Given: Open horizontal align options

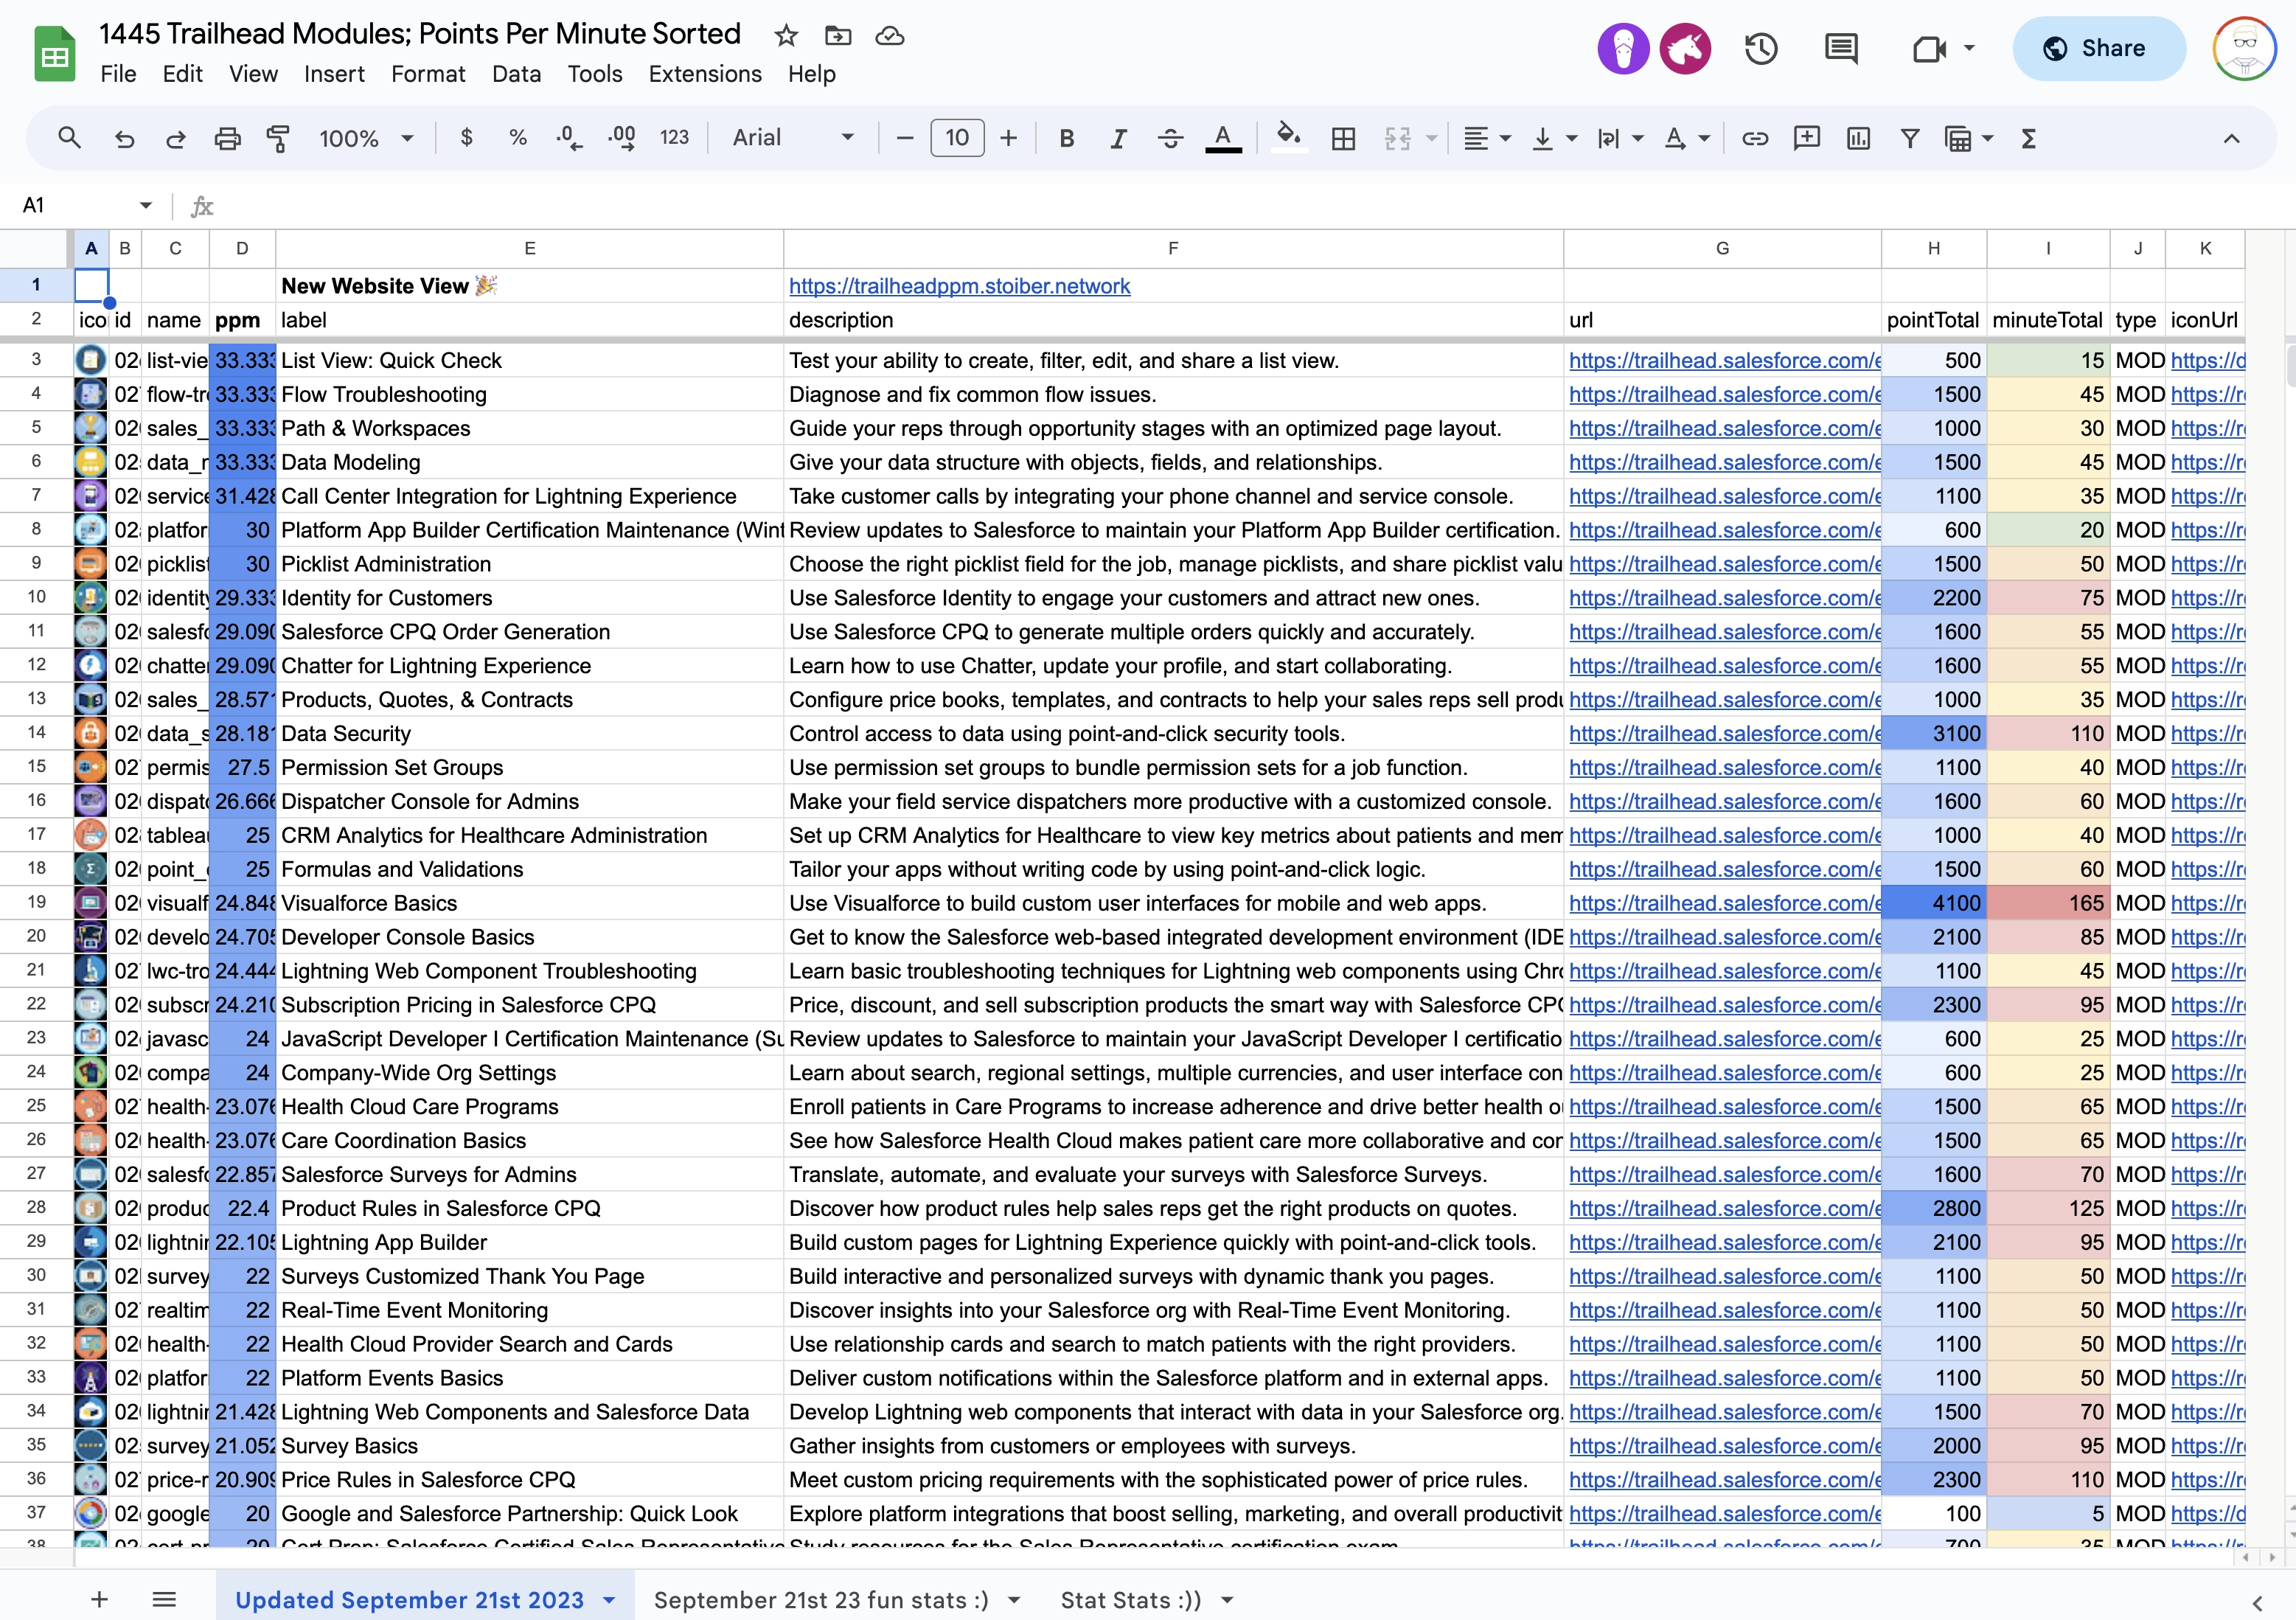Looking at the screenshot, I should 1487,138.
